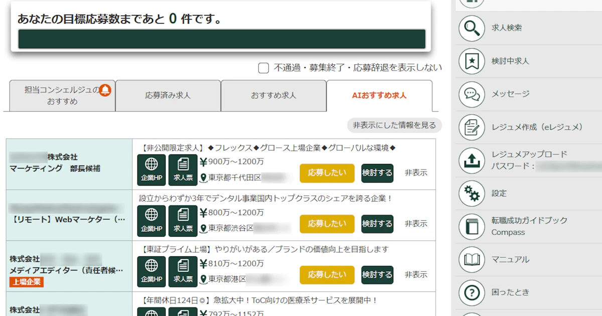602x316 pixels.
Task: Open the メッセージ speech bubble icon
Action: coord(472,94)
